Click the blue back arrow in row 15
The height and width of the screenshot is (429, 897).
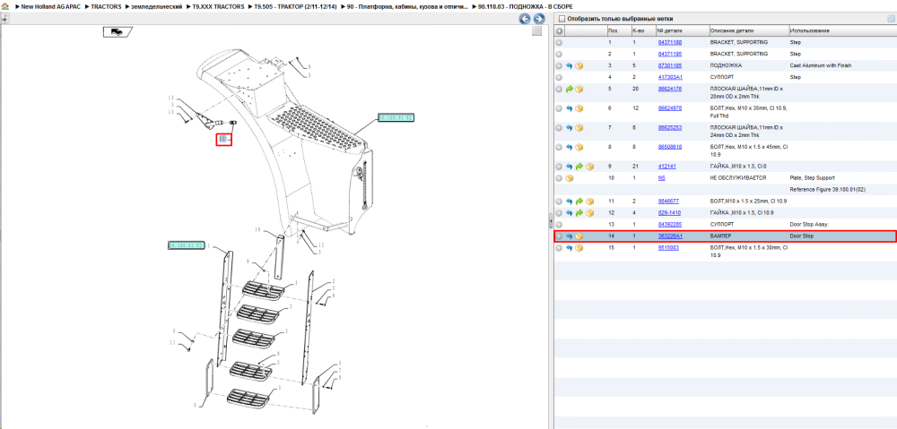[x=570, y=248]
